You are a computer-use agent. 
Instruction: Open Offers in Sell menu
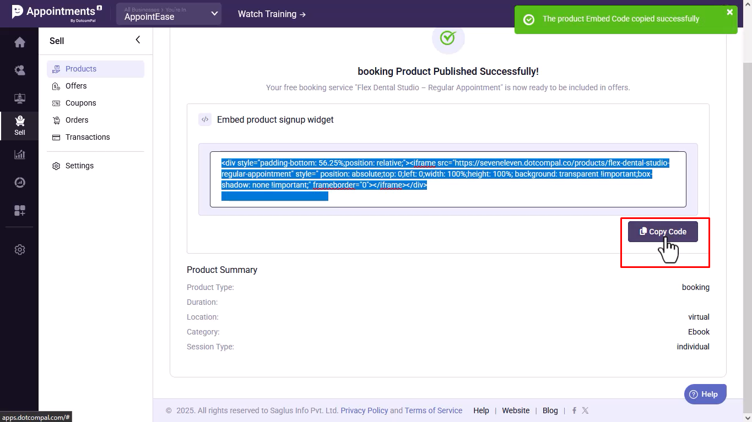(76, 86)
